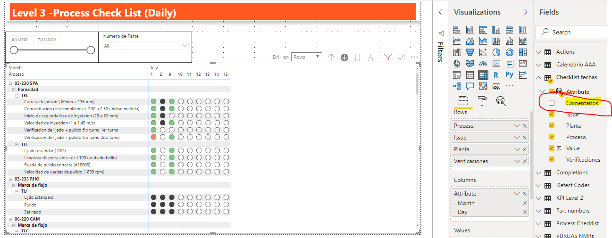
Task: Choose the gauge visual
Action: [x=483, y=64]
